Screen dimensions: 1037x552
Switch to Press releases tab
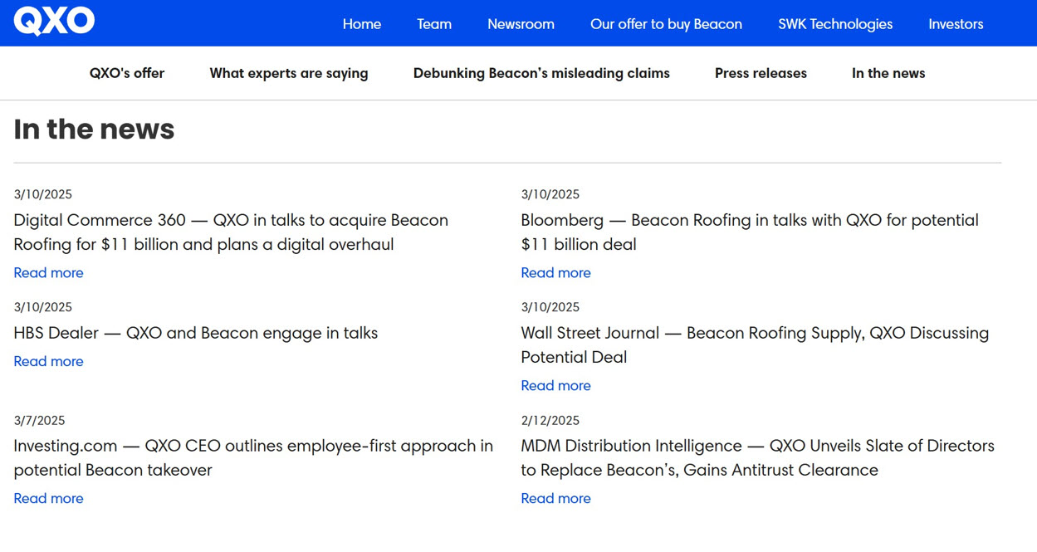[761, 73]
